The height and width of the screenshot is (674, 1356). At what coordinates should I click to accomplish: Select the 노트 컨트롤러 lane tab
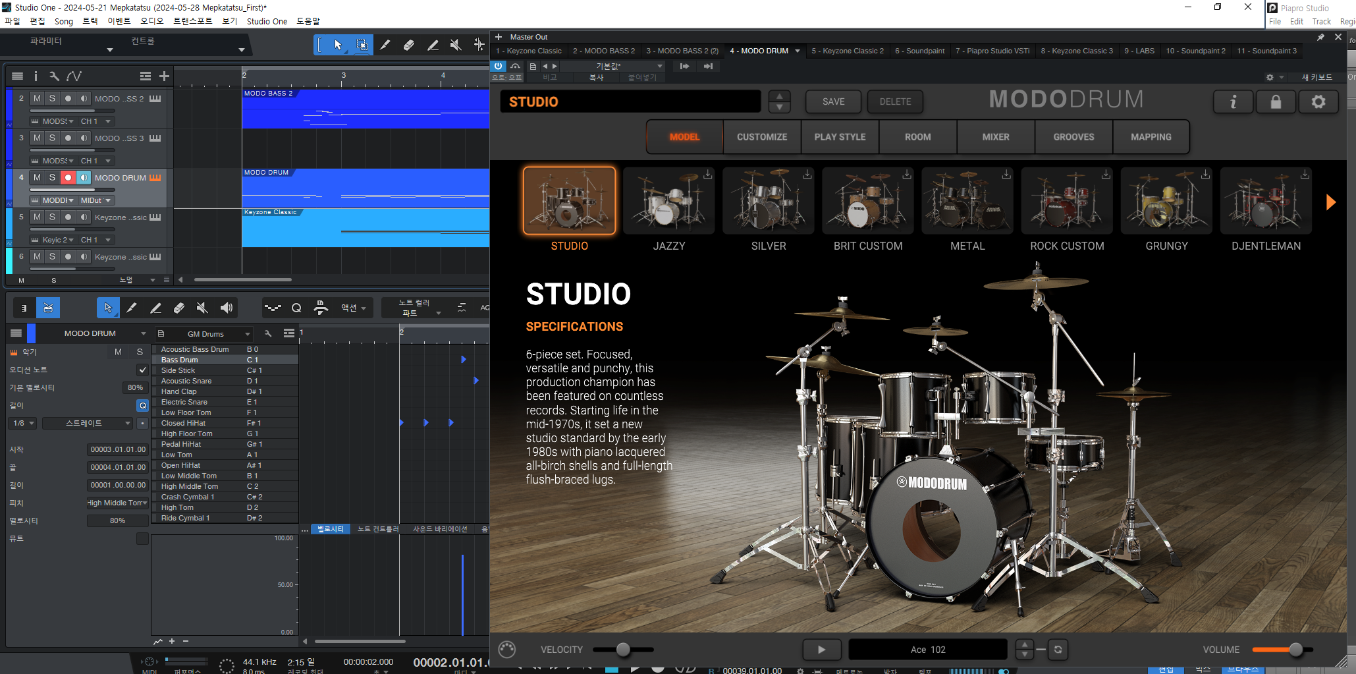coord(377,529)
